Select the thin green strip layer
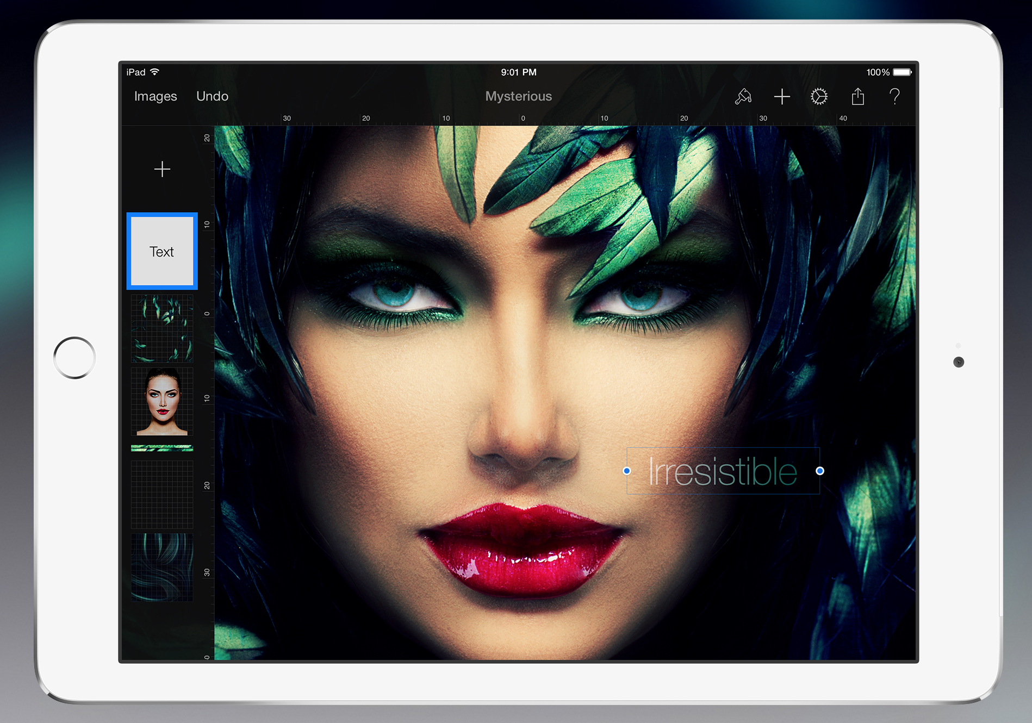The image size is (1032, 723). click(x=162, y=448)
